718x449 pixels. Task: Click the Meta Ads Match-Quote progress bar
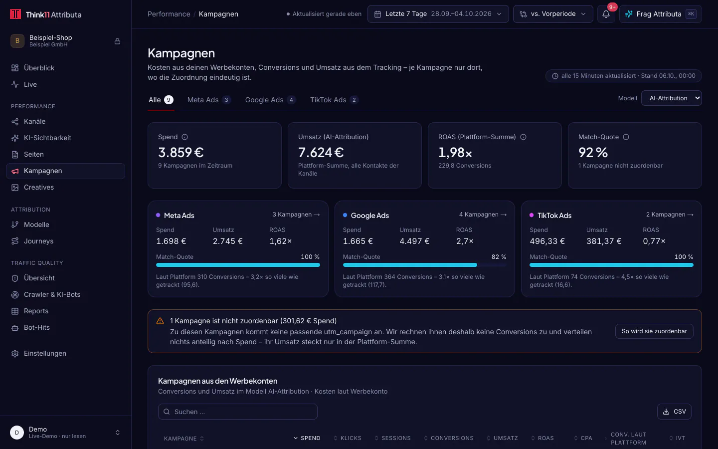click(238, 265)
